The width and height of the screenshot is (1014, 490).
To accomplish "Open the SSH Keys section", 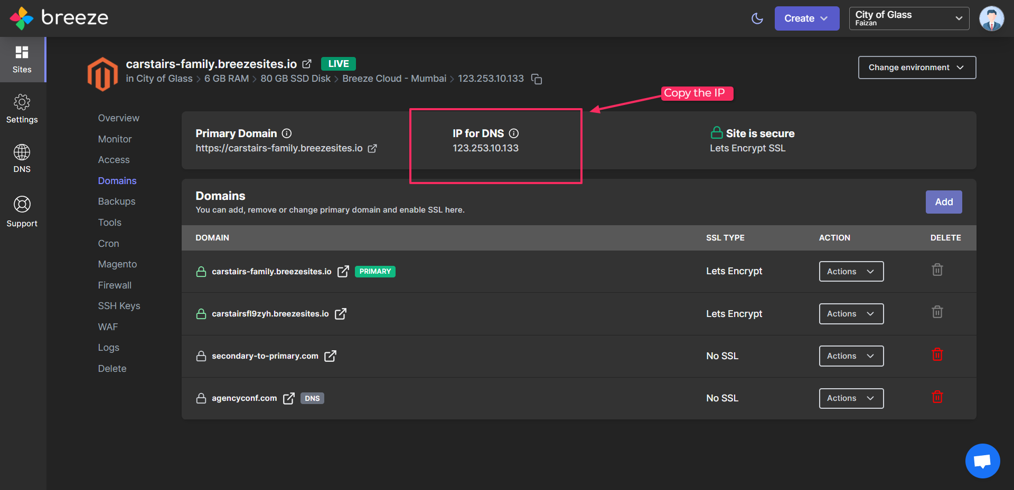I will pyautogui.click(x=119, y=306).
